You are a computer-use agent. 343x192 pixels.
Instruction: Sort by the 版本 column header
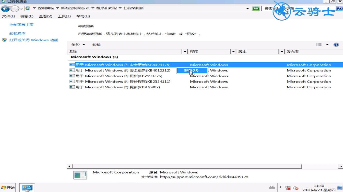tap(258, 52)
